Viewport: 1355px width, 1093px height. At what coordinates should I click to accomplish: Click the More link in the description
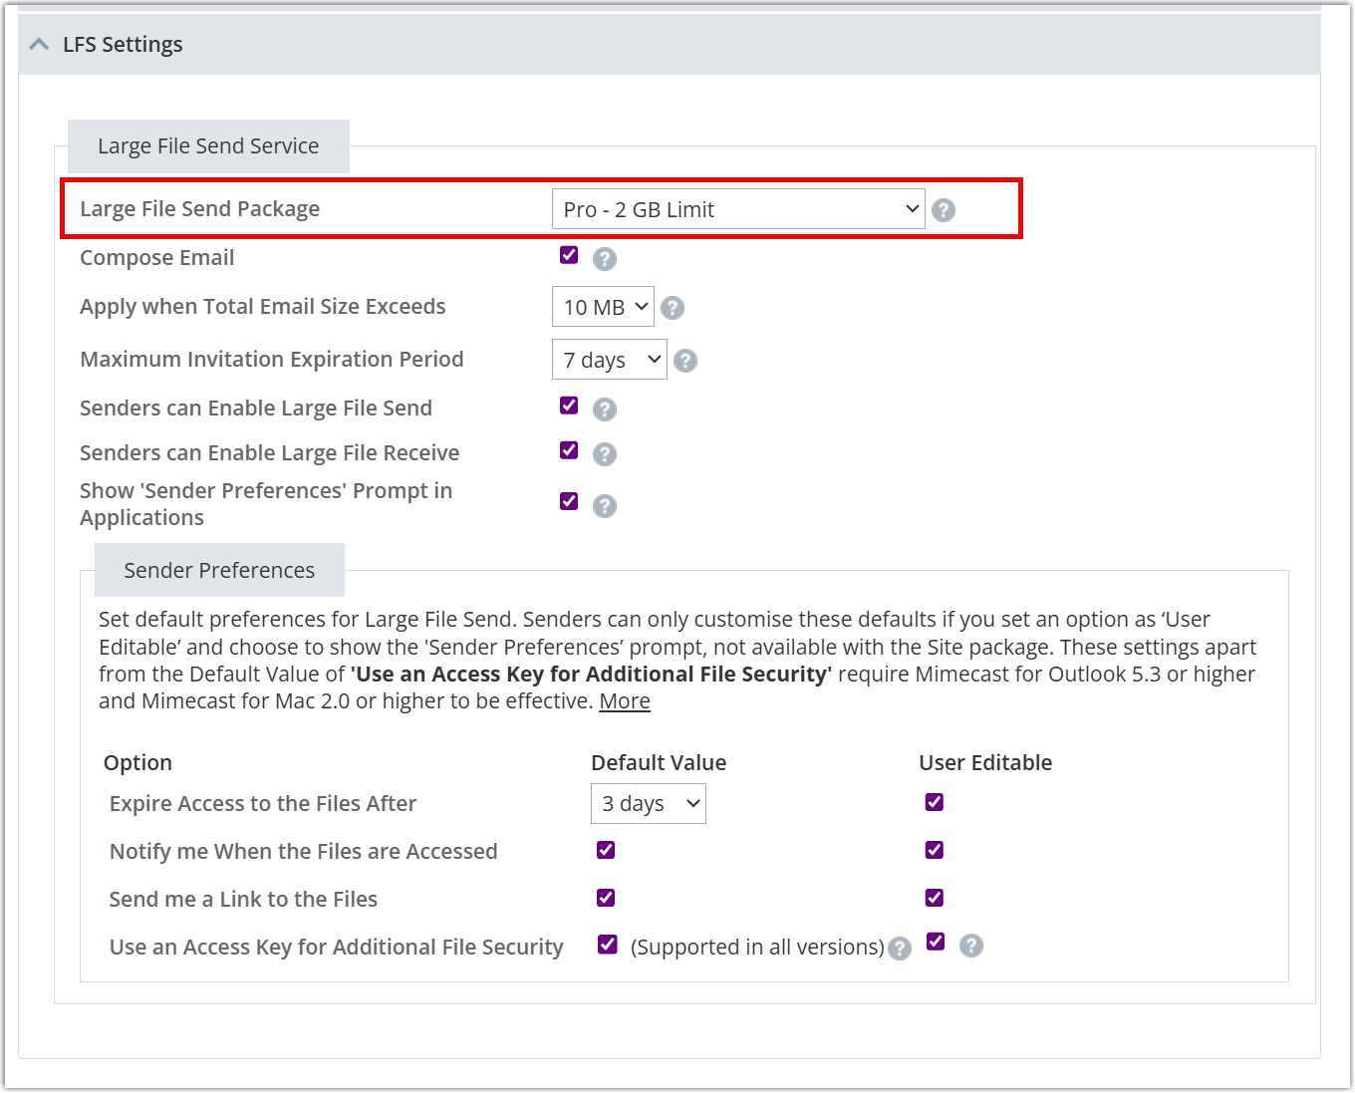pyautogui.click(x=625, y=701)
